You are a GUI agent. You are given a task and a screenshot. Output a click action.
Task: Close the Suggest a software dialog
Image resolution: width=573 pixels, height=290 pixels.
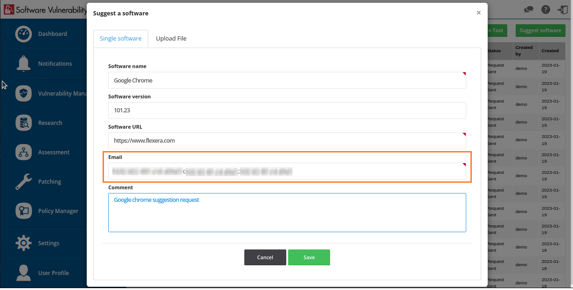tap(478, 13)
